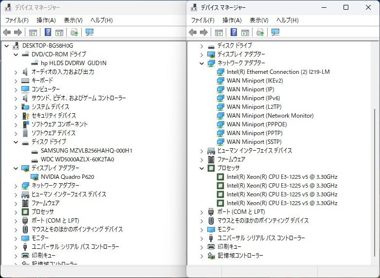
Task: Select 記憶域コントローラー in right window
Action: click(x=240, y=256)
